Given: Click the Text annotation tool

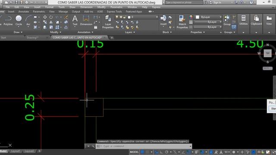Looking at the screenshot, I should [x=75, y=21].
